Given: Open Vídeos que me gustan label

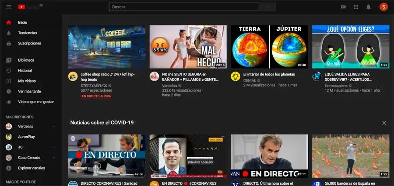Looking at the screenshot, I should (36, 102).
